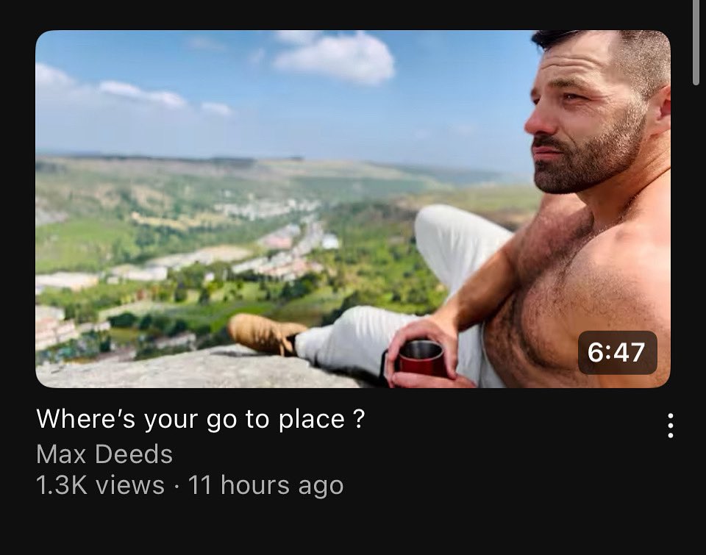Viewport: 706px width, 555px height.
Task: Select the 11 hours ago timestamp
Action: coord(265,485)
